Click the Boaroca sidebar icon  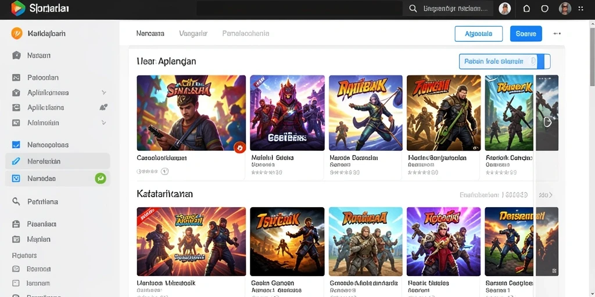point(16,269)
